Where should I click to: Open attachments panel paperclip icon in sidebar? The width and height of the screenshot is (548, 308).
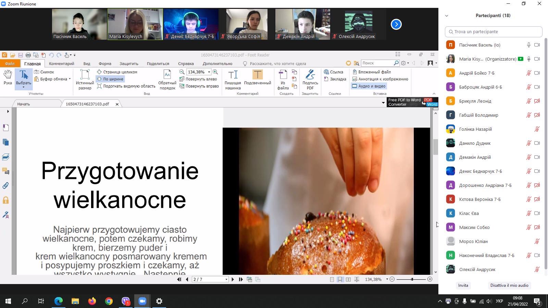click(x=6, y=185)
